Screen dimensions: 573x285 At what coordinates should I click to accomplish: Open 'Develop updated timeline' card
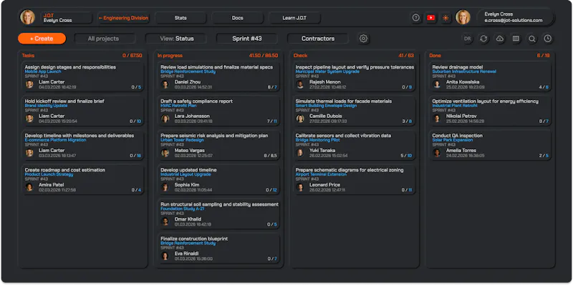point(218,180)
